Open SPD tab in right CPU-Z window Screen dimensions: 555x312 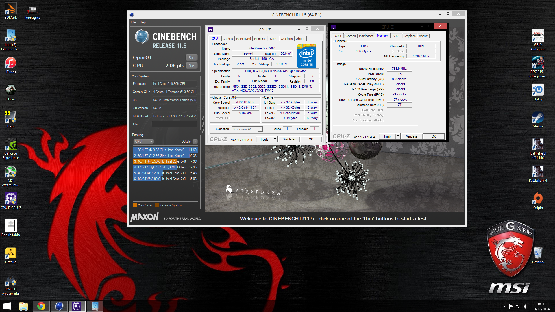coord(396,36)
